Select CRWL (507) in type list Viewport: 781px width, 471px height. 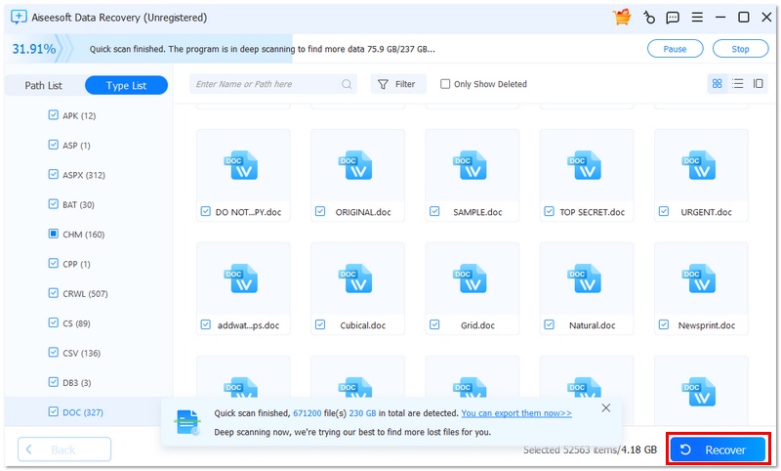pos(84,293)
